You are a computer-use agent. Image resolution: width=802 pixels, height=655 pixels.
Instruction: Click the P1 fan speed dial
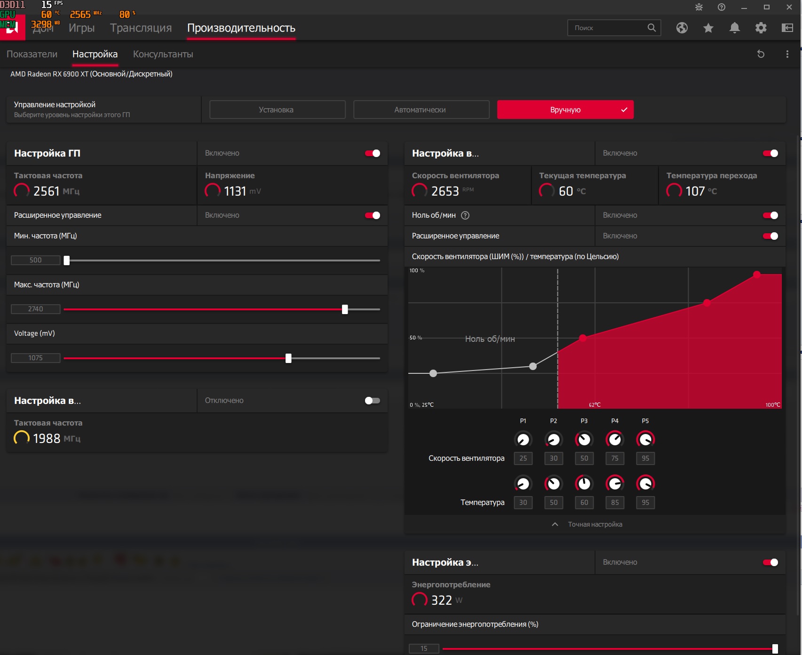(523, 439)
